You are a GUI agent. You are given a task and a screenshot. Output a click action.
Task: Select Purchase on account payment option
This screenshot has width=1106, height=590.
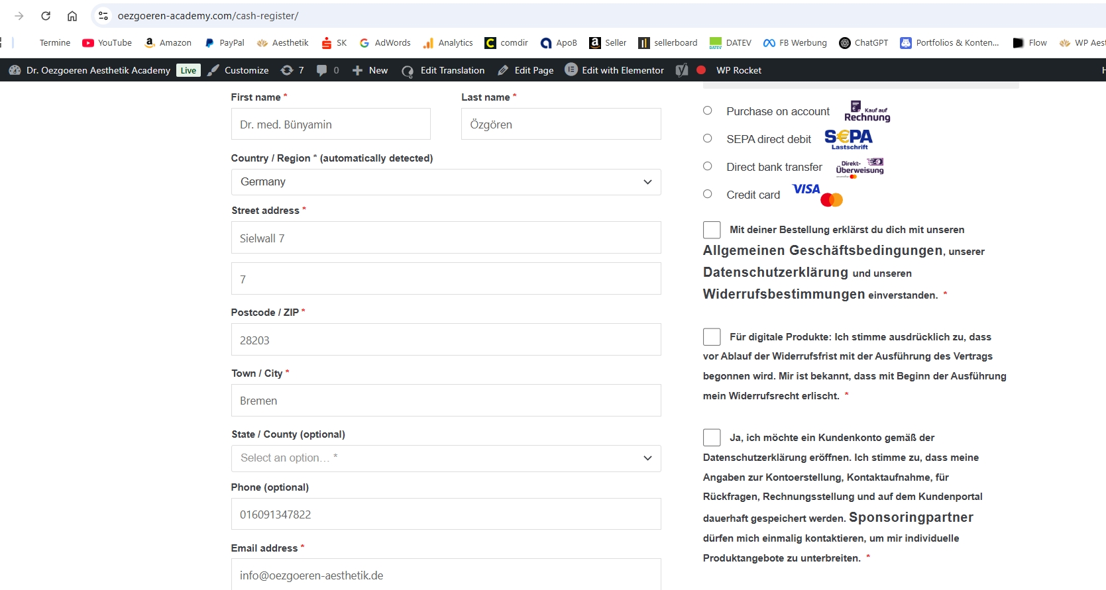click(708, 111)
